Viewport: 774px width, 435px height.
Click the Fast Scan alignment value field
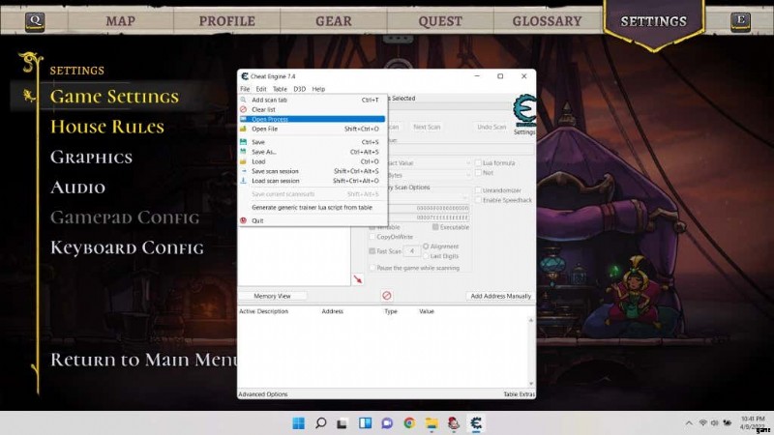(411, 251)
